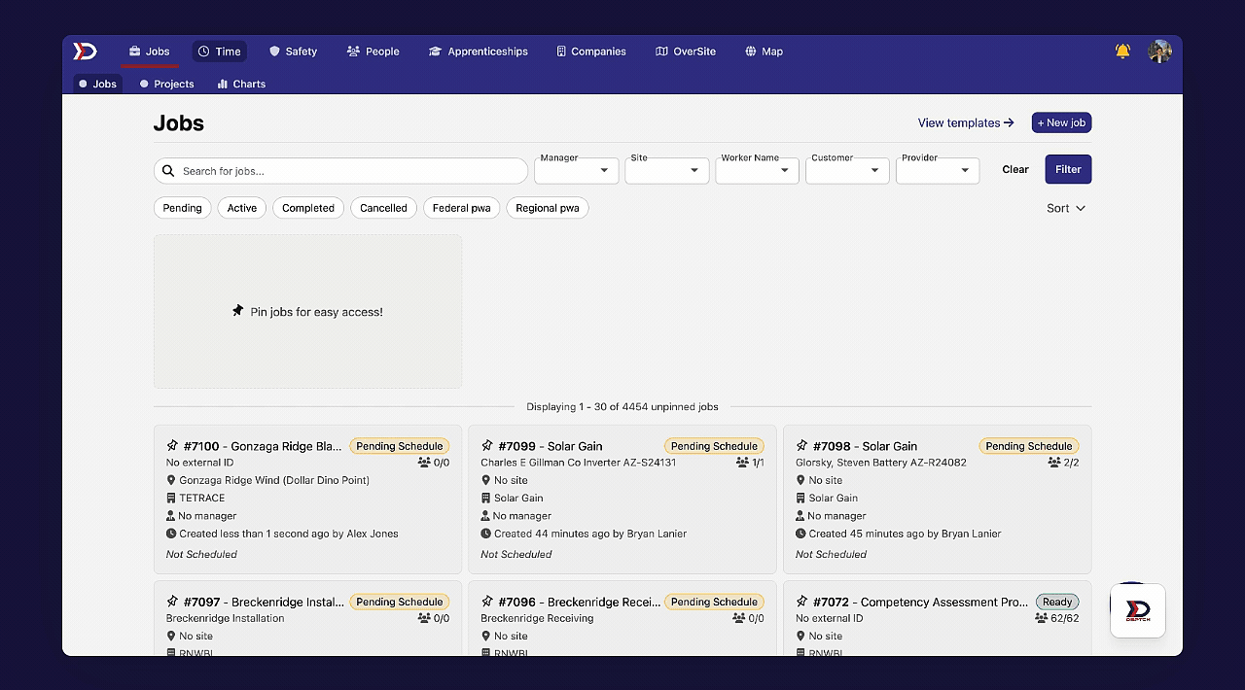Click 'Breckenridge Receiving' external ID text
The image size is (1245, 690).
pos(537,618)
